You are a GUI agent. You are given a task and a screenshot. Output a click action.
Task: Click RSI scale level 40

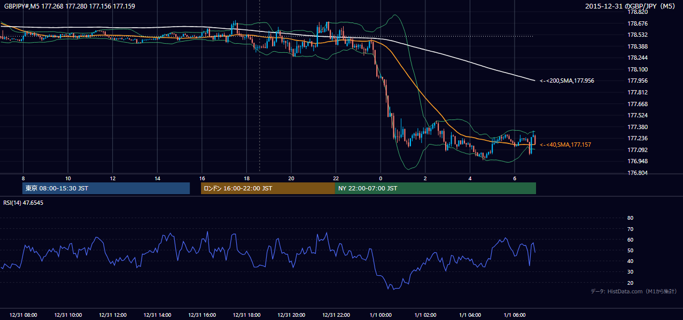tap(630, 261)
